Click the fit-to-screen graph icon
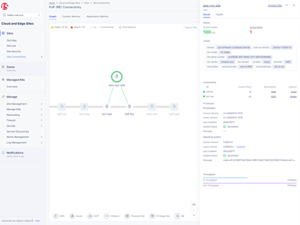 [x=194, y=205]
